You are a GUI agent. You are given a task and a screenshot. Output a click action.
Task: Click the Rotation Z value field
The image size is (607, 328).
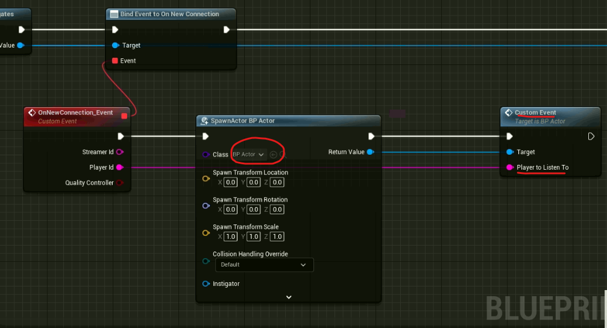click(x=277, y=209)
